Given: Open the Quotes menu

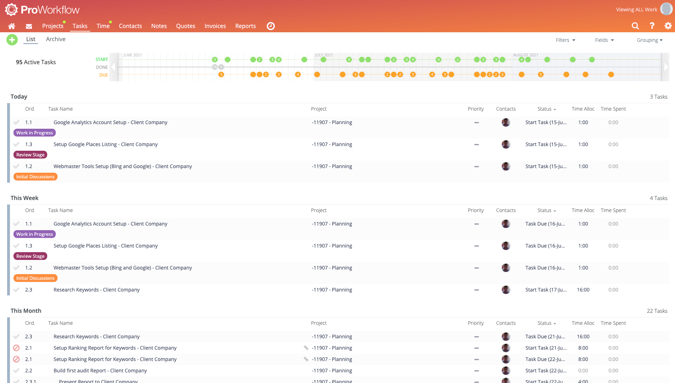Looking at the screenshot, I should tap(186, 26).
